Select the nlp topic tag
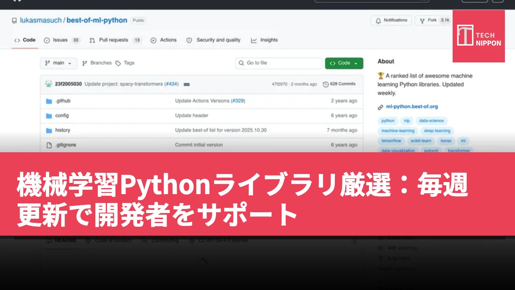 (407, 121)
